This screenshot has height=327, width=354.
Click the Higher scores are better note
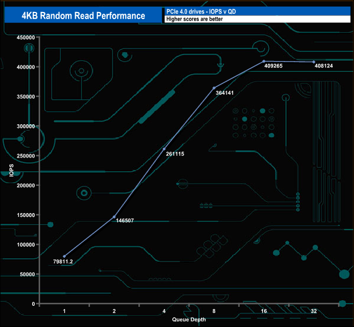point(257,19)
